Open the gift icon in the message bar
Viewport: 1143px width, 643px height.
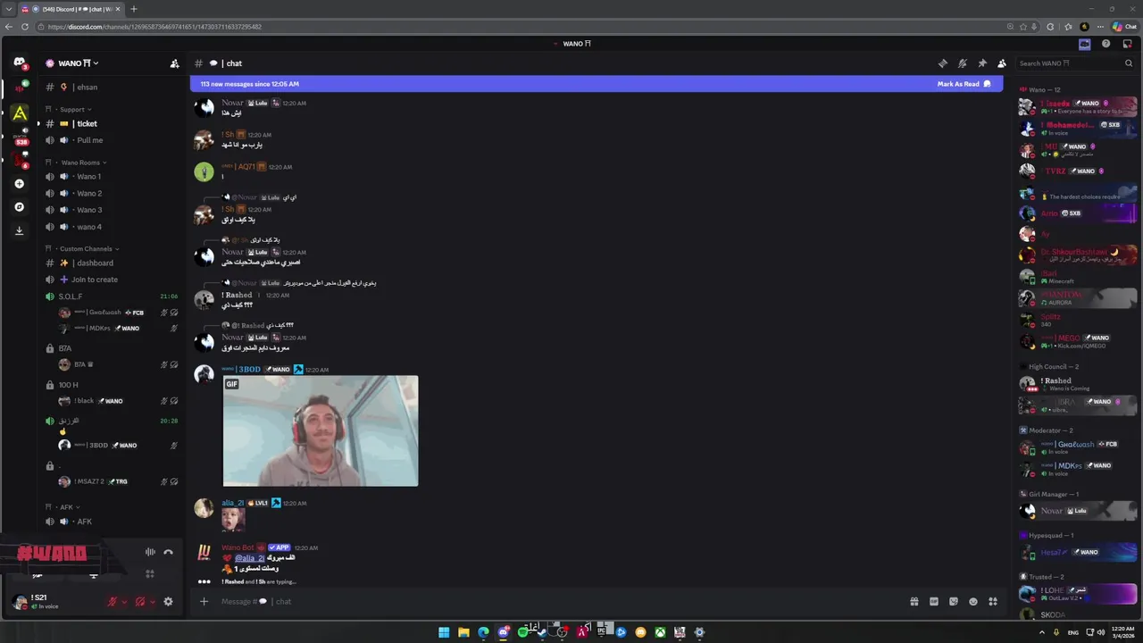(x=914, y=602)
